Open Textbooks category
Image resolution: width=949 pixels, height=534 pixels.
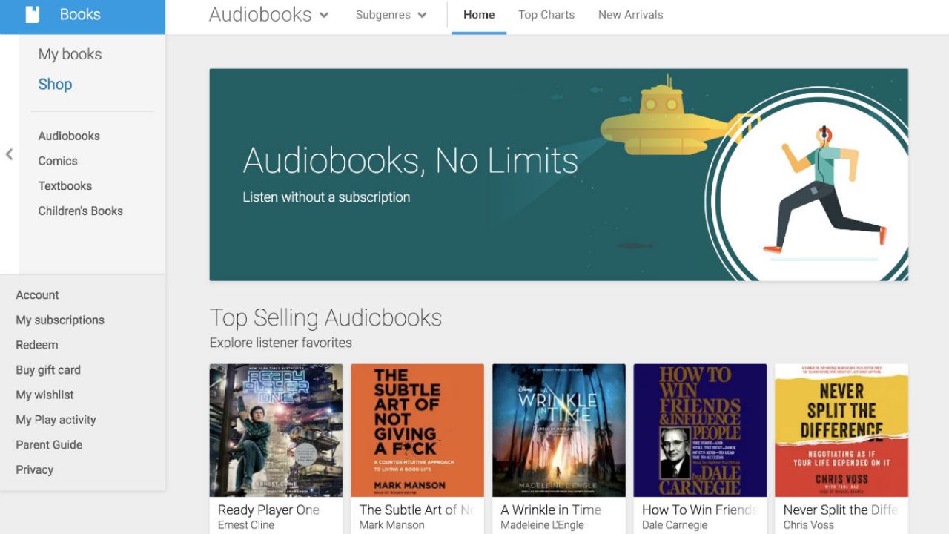(x=65, y=186)
